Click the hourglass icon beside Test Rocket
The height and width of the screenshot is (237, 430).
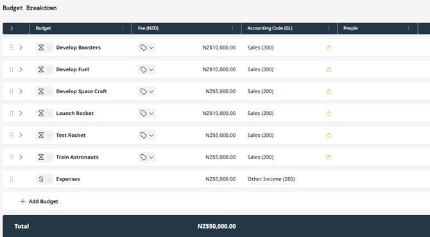41,136
